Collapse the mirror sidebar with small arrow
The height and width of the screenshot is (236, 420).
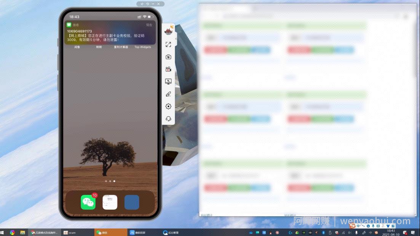pyautogui.click(x=176, y=39)
